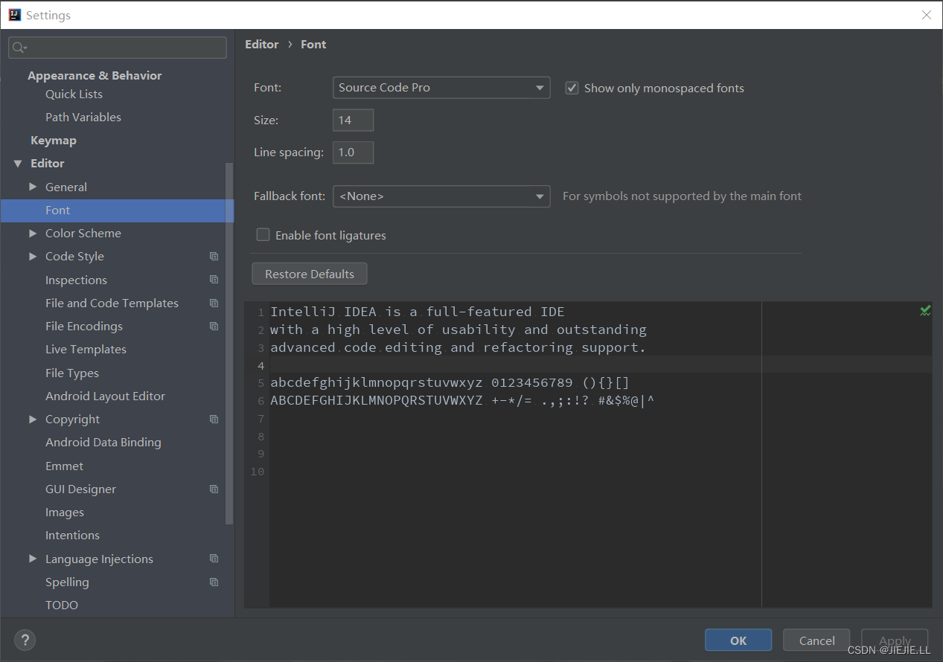This screenshot has width=943, height=662.
Task: Click the help question mark icon
Action: 25,640
